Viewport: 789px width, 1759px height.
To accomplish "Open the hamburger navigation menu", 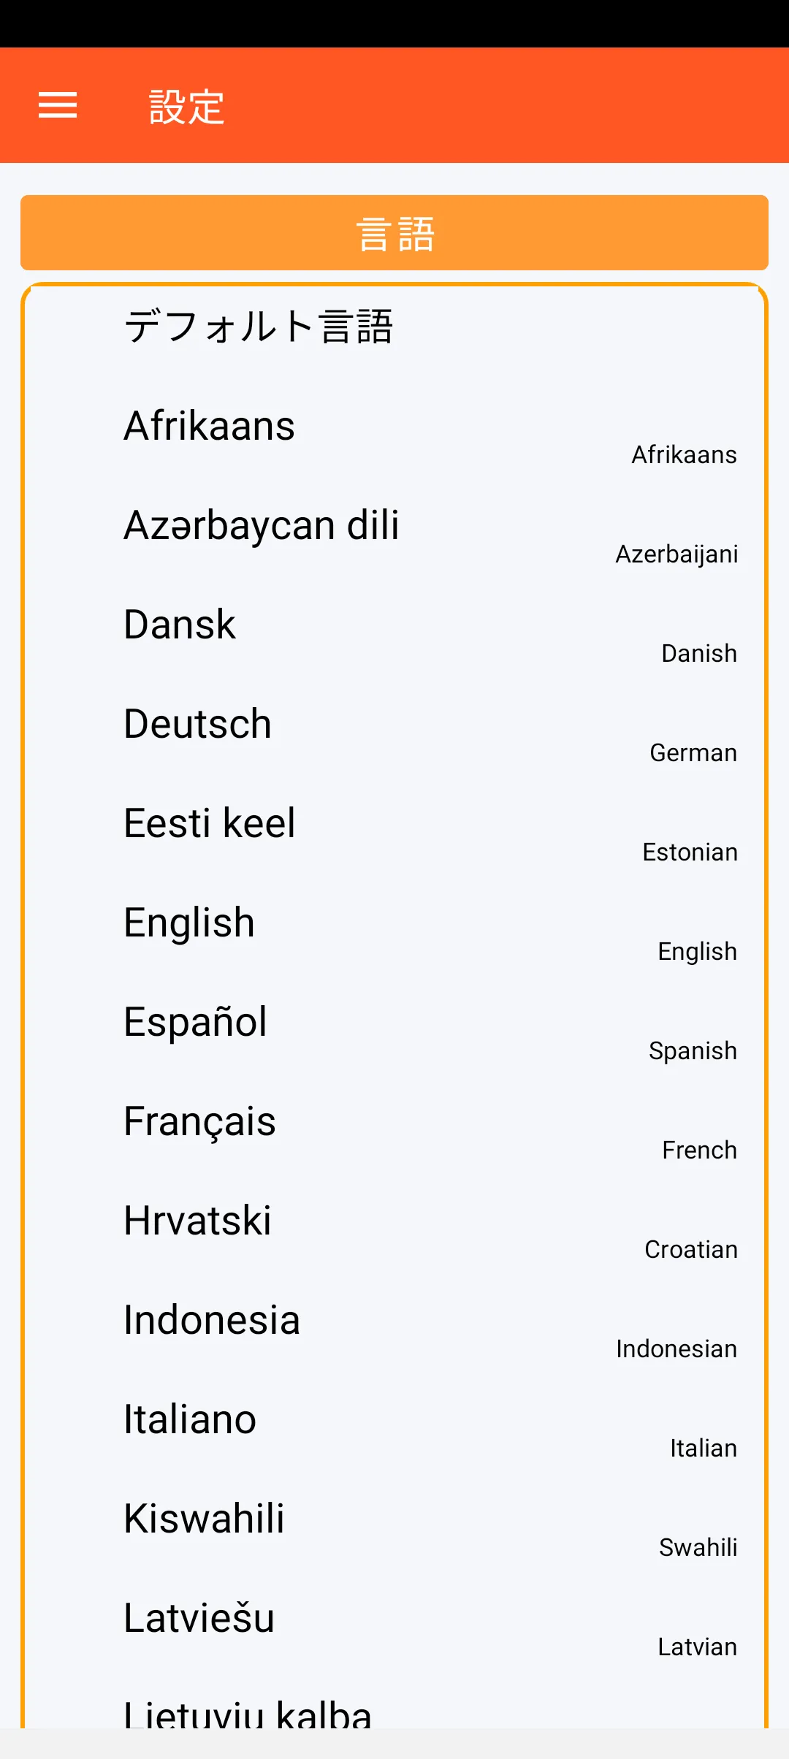I will pos(58,105).
